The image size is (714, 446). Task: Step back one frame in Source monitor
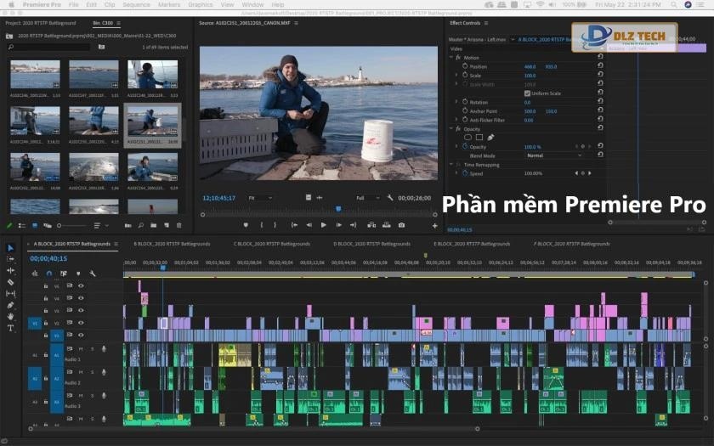point(309,225)
